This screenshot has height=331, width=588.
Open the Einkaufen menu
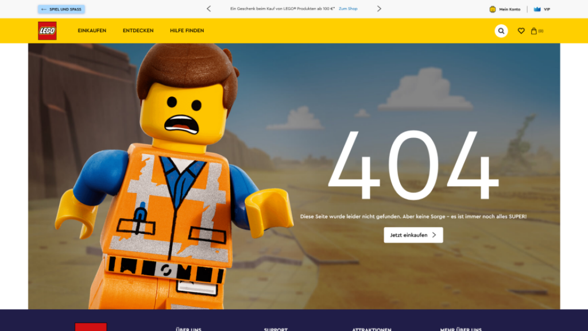tap(92, 31)
